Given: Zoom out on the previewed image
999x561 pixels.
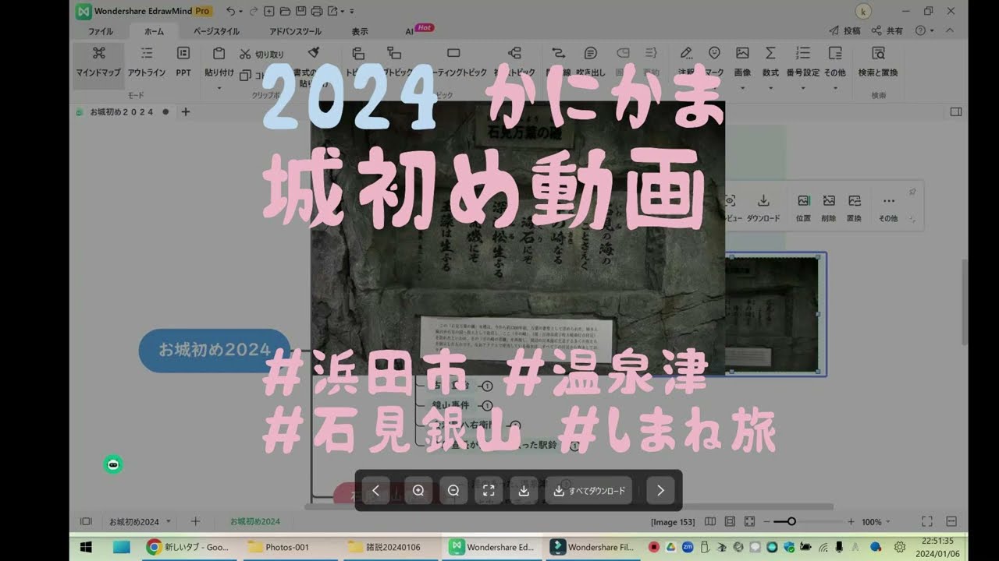Looking at the screenshot, I should pyautogui.click(x=453, y=491).
